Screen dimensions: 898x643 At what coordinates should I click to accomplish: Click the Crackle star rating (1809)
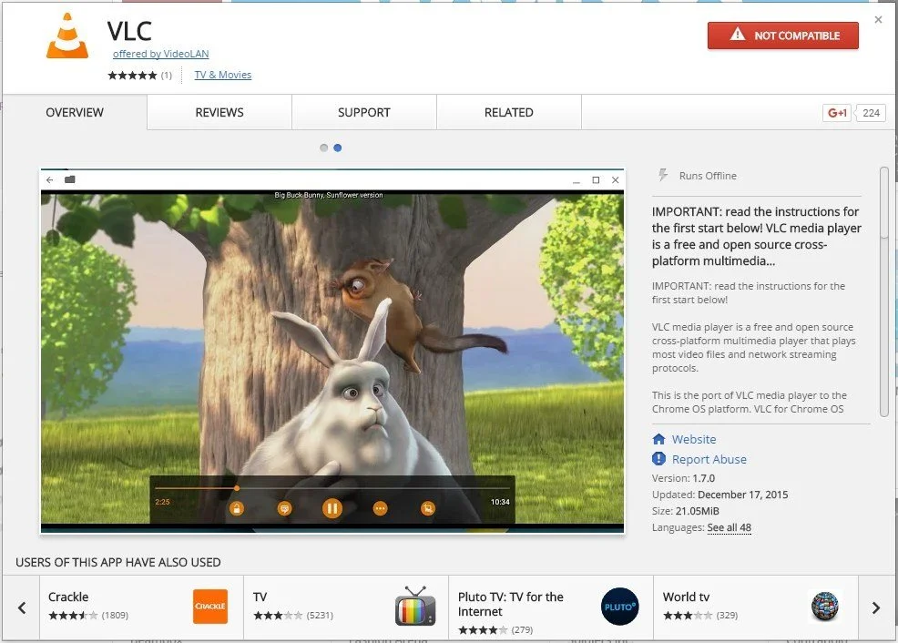(88, 616)
